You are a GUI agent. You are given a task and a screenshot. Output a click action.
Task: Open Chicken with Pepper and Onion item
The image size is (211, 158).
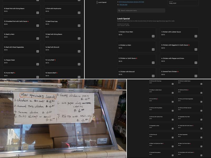pos(179,60)
